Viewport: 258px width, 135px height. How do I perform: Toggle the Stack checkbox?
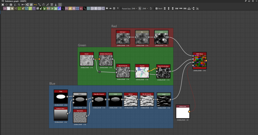pos(156,9)
